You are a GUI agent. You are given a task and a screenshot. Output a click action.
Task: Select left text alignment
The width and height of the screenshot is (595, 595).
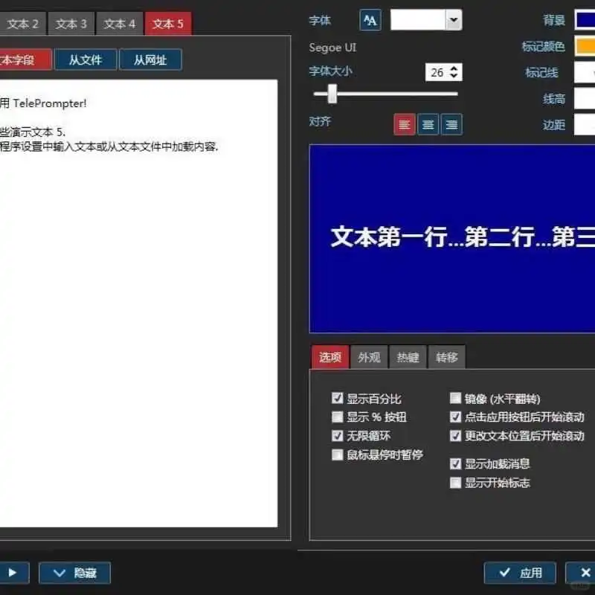[404, 124]
